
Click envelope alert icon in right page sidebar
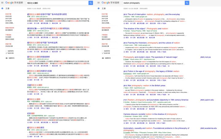tap(103, 58)
